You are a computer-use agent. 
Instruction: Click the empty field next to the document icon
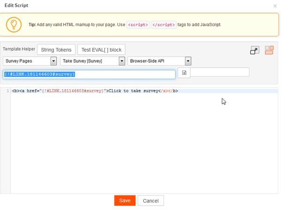pyautogui.click(x=220, y=72)
